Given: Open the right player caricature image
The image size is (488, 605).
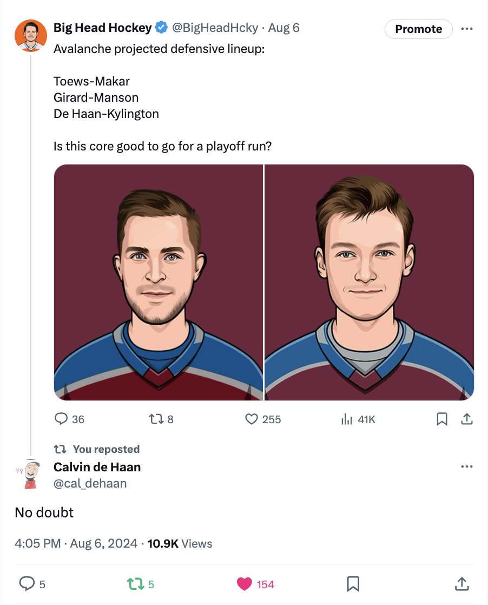Looking at the screenshot, I should [x=370, y=282].
